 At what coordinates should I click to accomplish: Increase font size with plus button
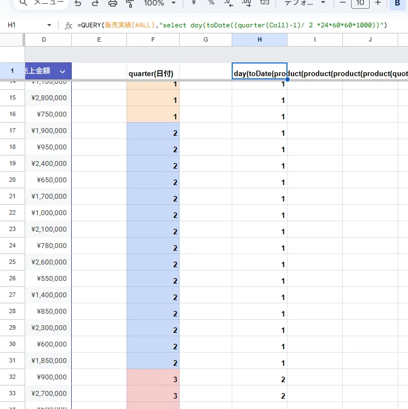(378, 3)
